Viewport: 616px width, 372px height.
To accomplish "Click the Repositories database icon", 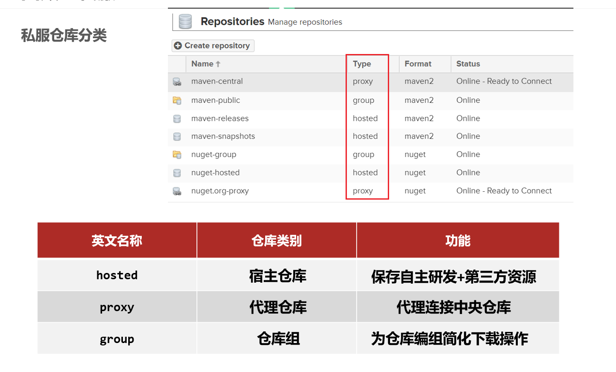I will point(185,22).
